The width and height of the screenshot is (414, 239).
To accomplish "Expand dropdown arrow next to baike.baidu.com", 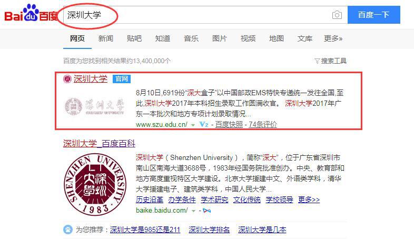I will pyautogui.click(x=193, y=211).
